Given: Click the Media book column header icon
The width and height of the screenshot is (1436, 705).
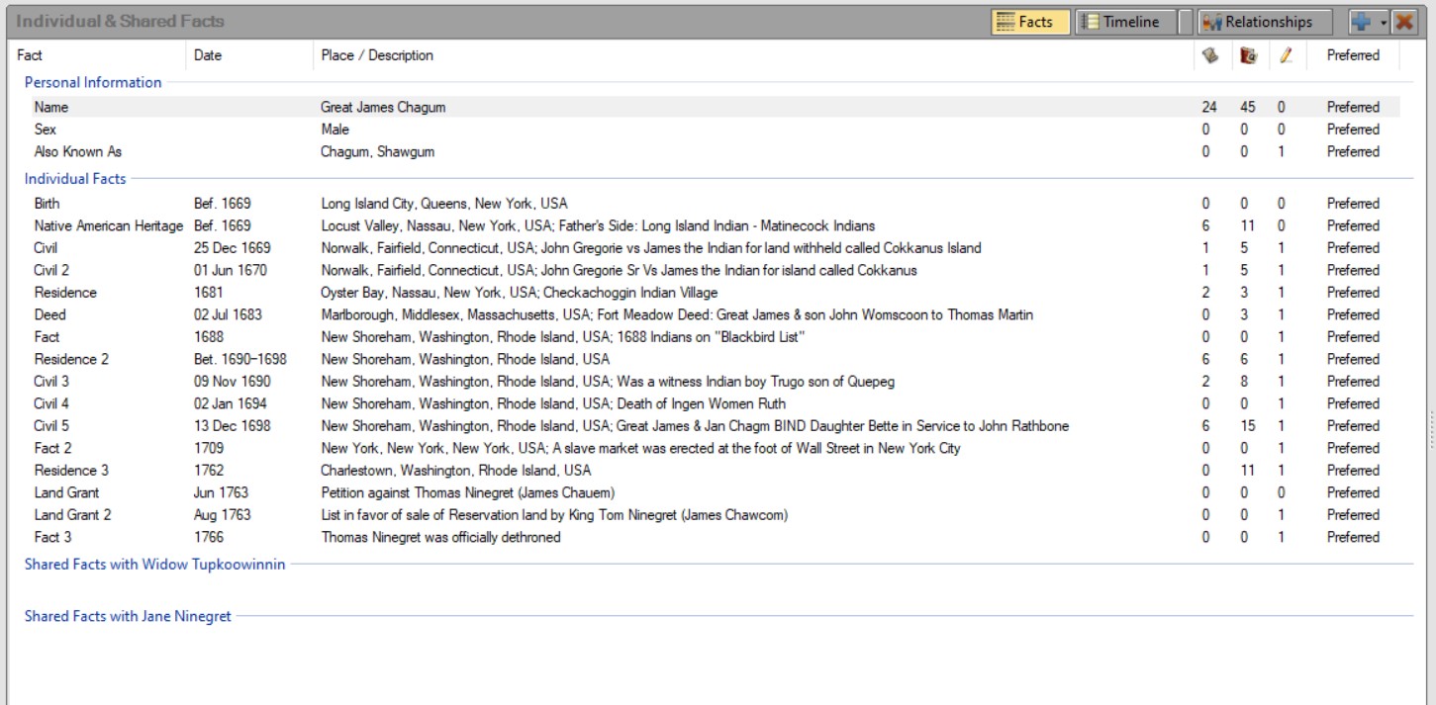Looking at the screenshot, I should point(1248,56).
